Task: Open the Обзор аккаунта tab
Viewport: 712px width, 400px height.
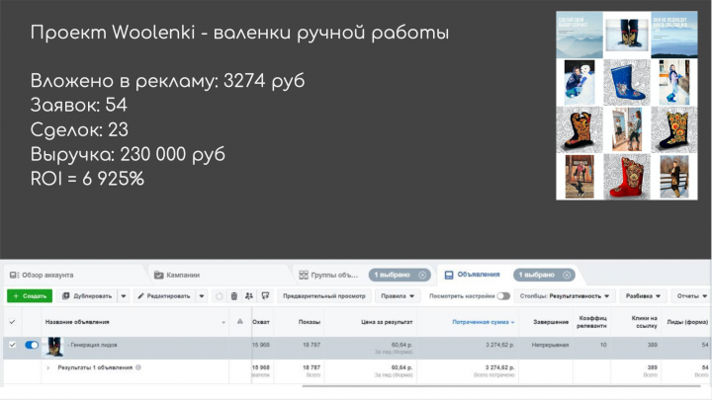Action: coord(42,275)
